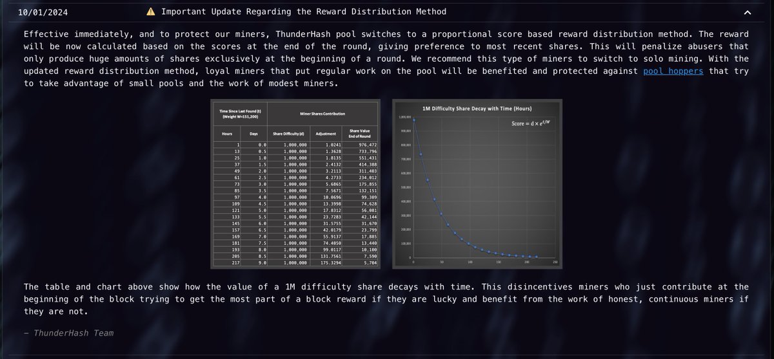774x359 pixels.
Task: Click the share value cell 56,081
Action: 370,210
